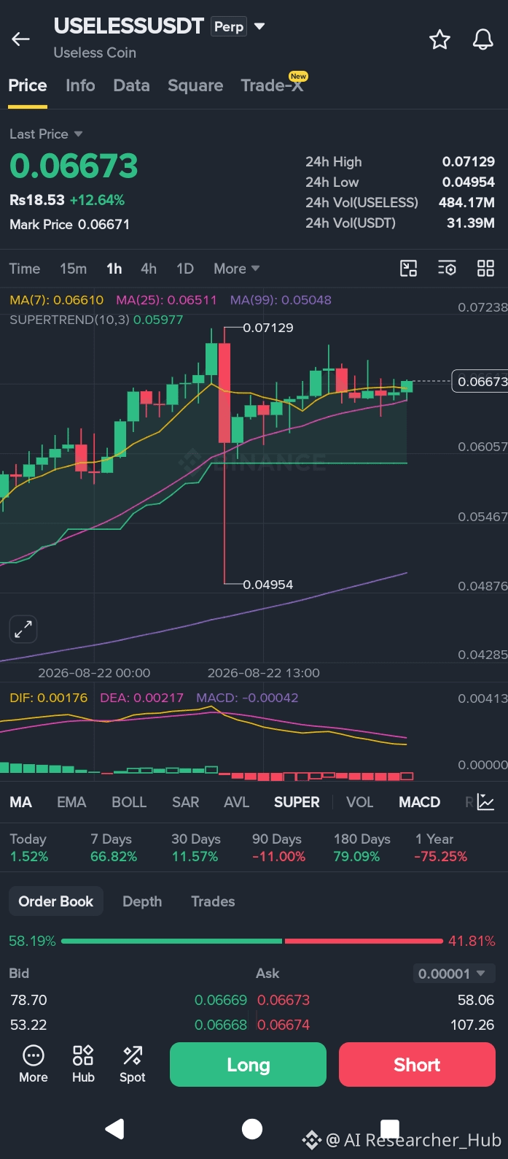The image size is (508, 1159).
Task: Expand chart to fullscreen
Action: (x=23, y=629)
